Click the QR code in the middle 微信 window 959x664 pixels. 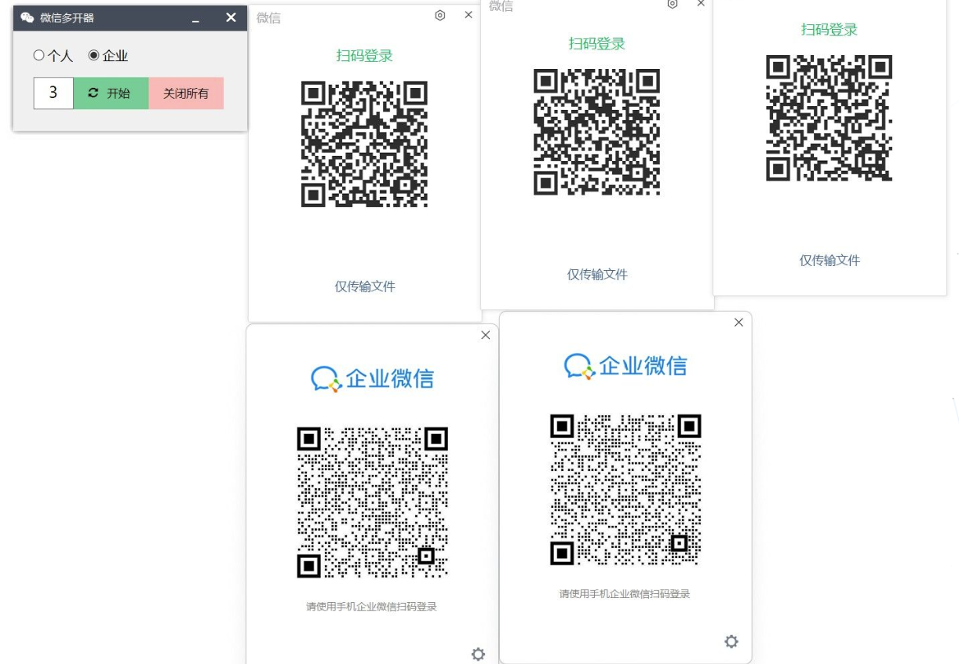(596, 132)
